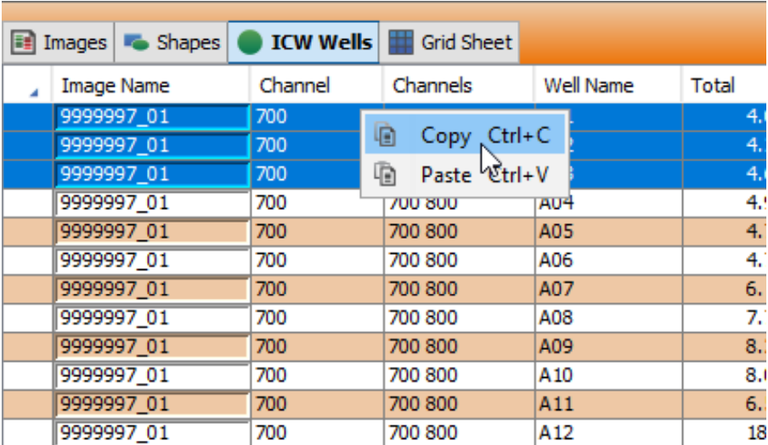Screen dimensions: 768x445
Task: Click the Channels cell in row A11
Action: tap(460, 404)
